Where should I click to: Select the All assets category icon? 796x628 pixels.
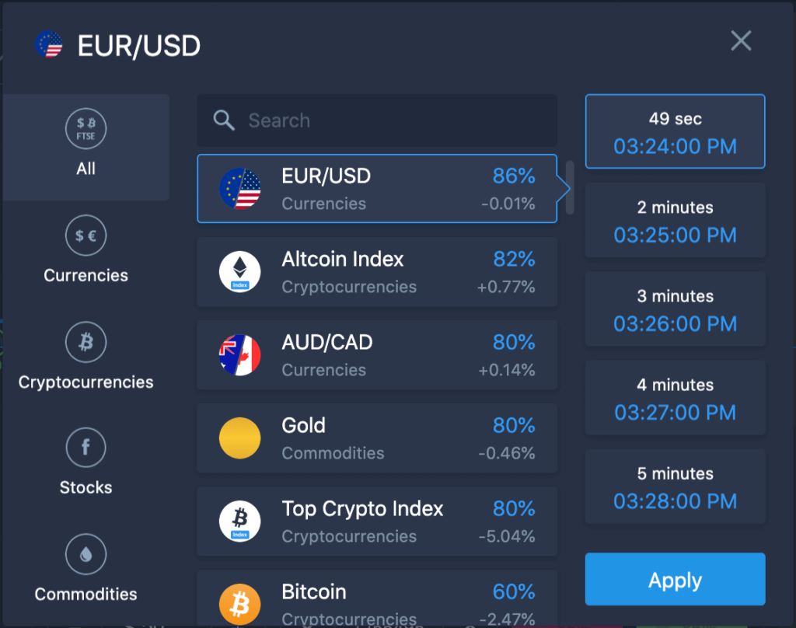point(86,128)
